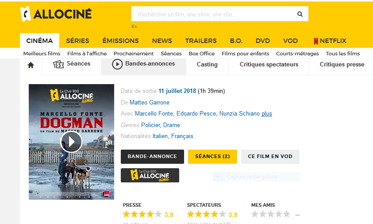Screen dimensions: 373x224
Task: Type in the film search field
Action: 212,14
